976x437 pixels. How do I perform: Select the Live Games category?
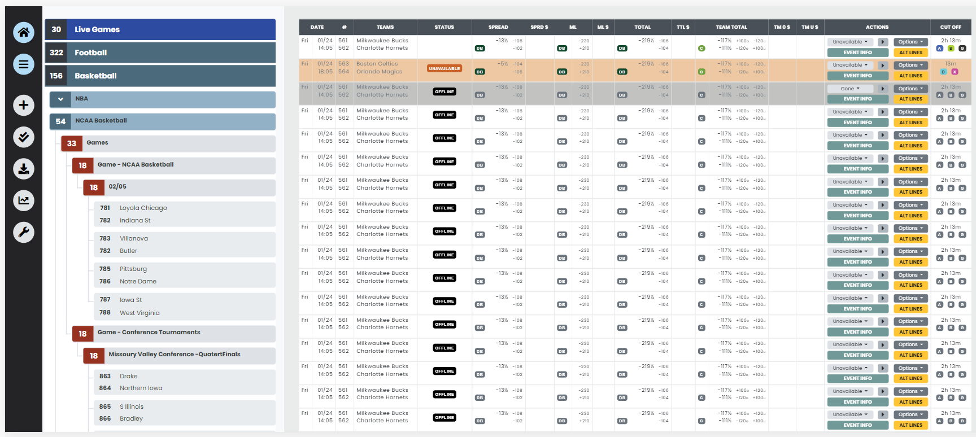tap(160, 29)
